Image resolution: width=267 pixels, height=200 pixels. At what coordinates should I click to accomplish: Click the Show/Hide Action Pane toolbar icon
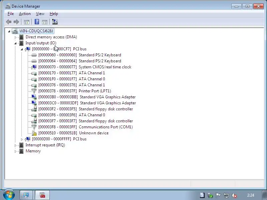click(x=45, y=22)
